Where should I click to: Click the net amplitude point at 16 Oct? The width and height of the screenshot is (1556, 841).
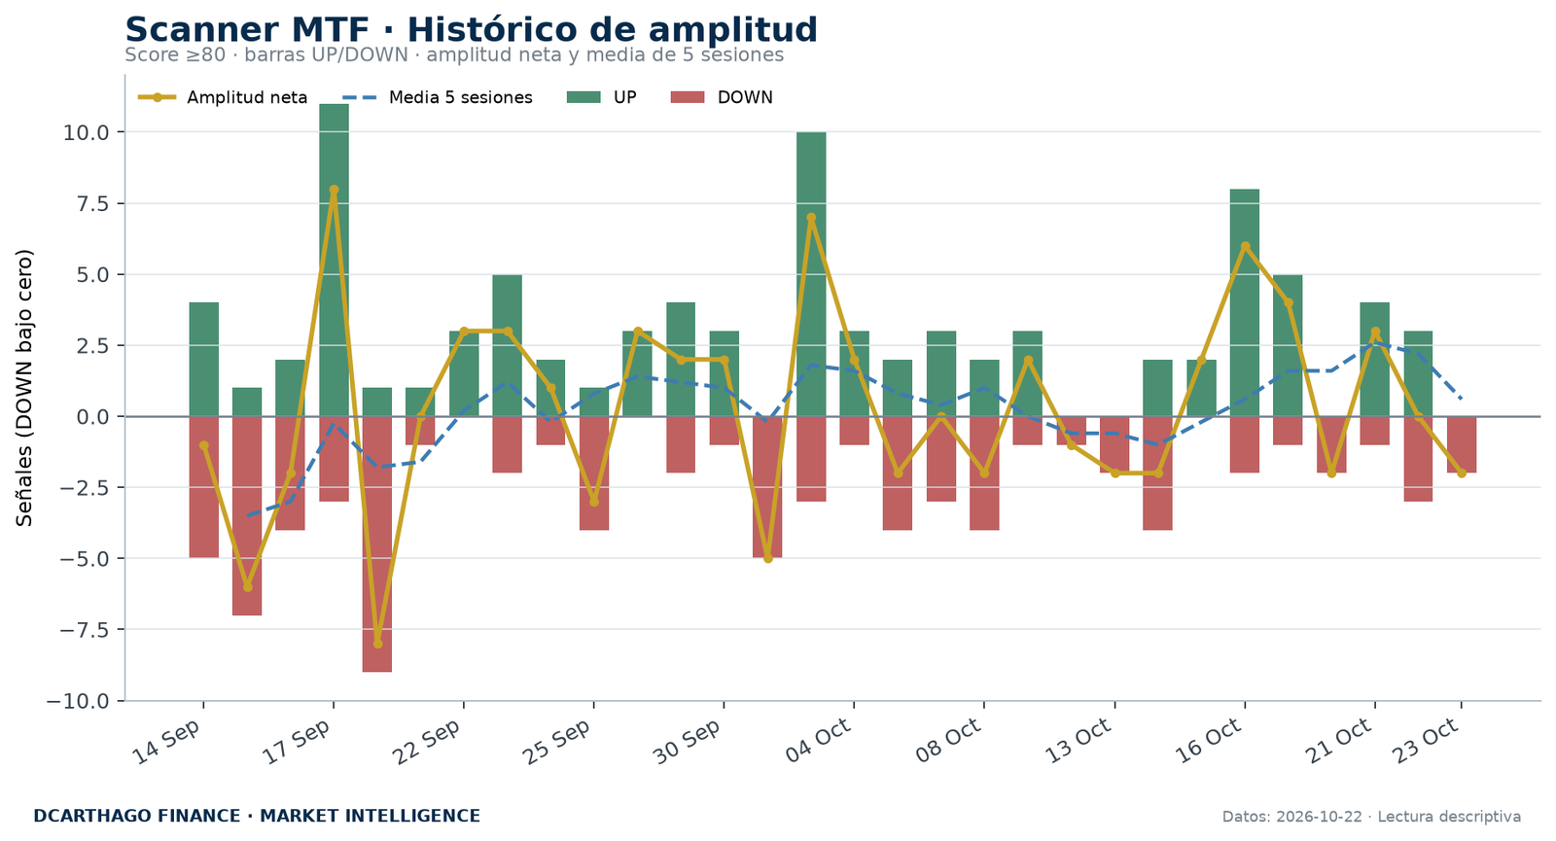point(1245,246)
